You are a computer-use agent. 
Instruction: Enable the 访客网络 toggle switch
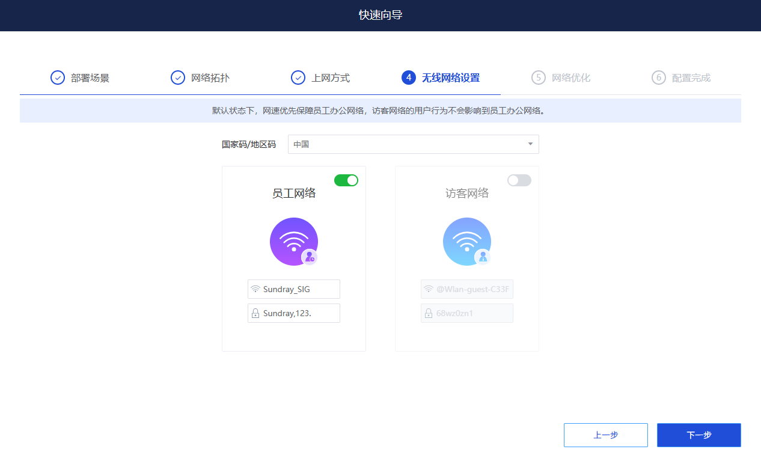click(519, 180)
